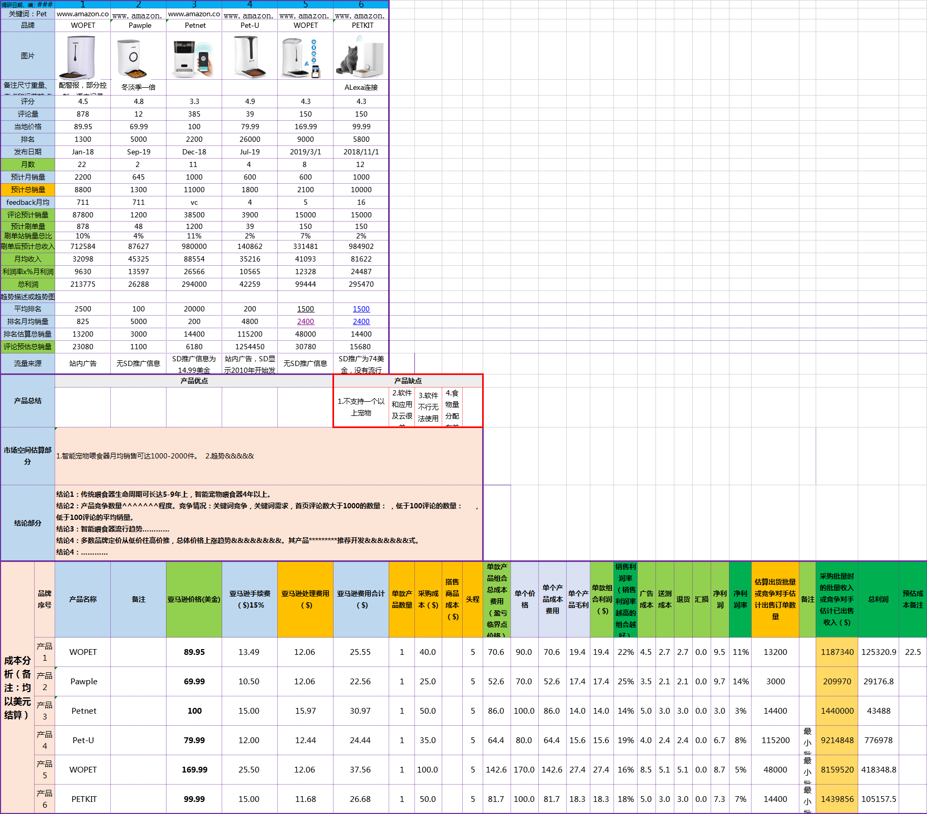Viewport: 927px width, 814px height.
Task: Select the feedback月均 row label
Action: pos(27,202)
